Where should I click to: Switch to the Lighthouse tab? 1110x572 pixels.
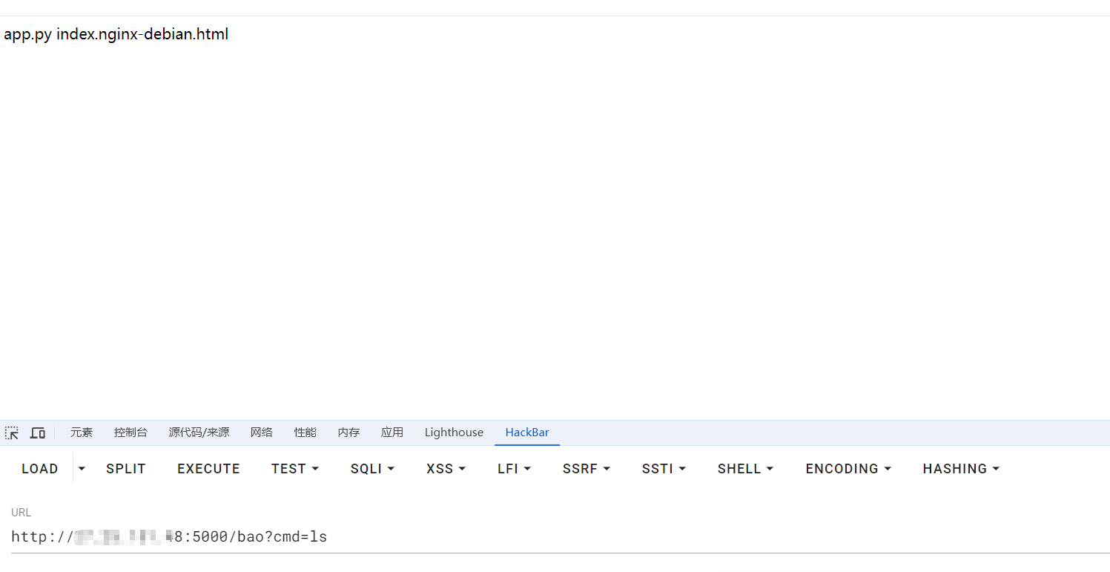[454, 433]
